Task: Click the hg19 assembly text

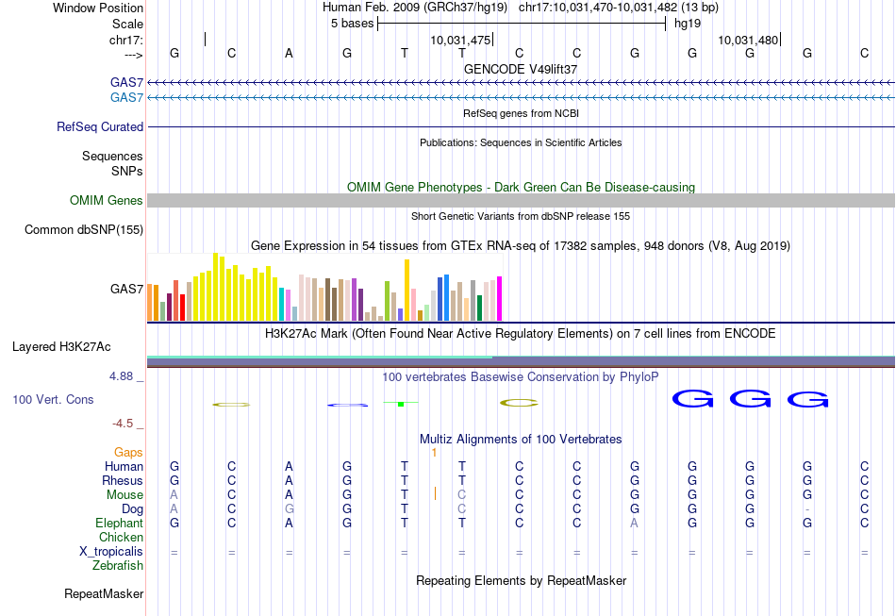Action: (x=688, y=24)
